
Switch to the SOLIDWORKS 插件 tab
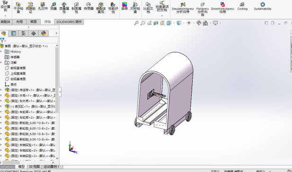click(69, 22)
